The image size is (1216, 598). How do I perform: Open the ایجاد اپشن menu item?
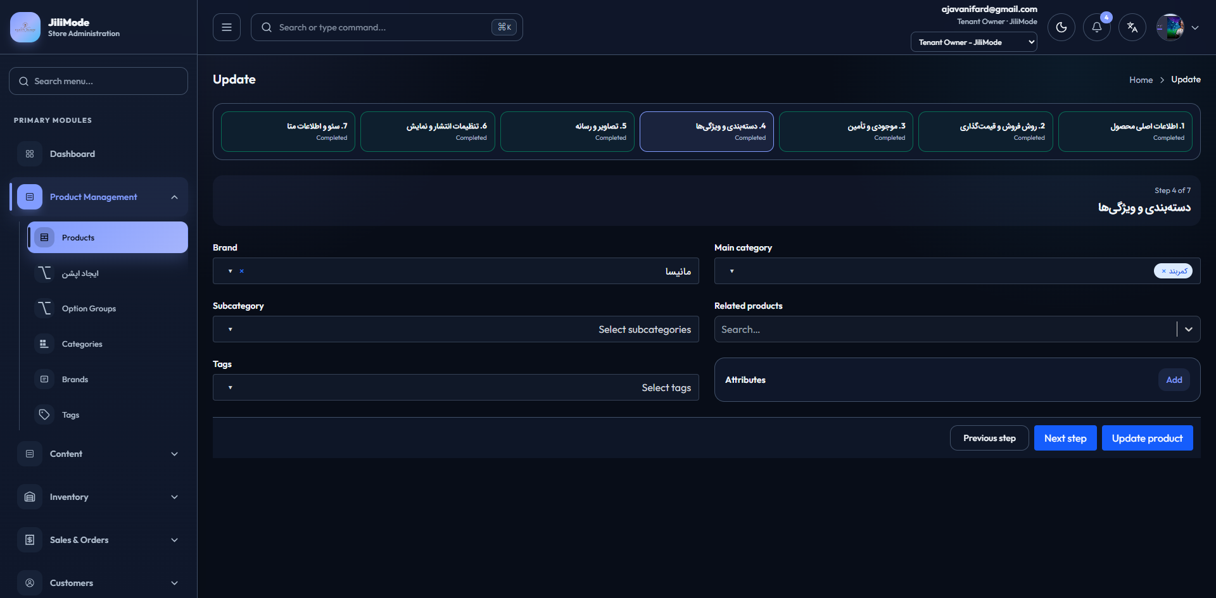point(108,273)
